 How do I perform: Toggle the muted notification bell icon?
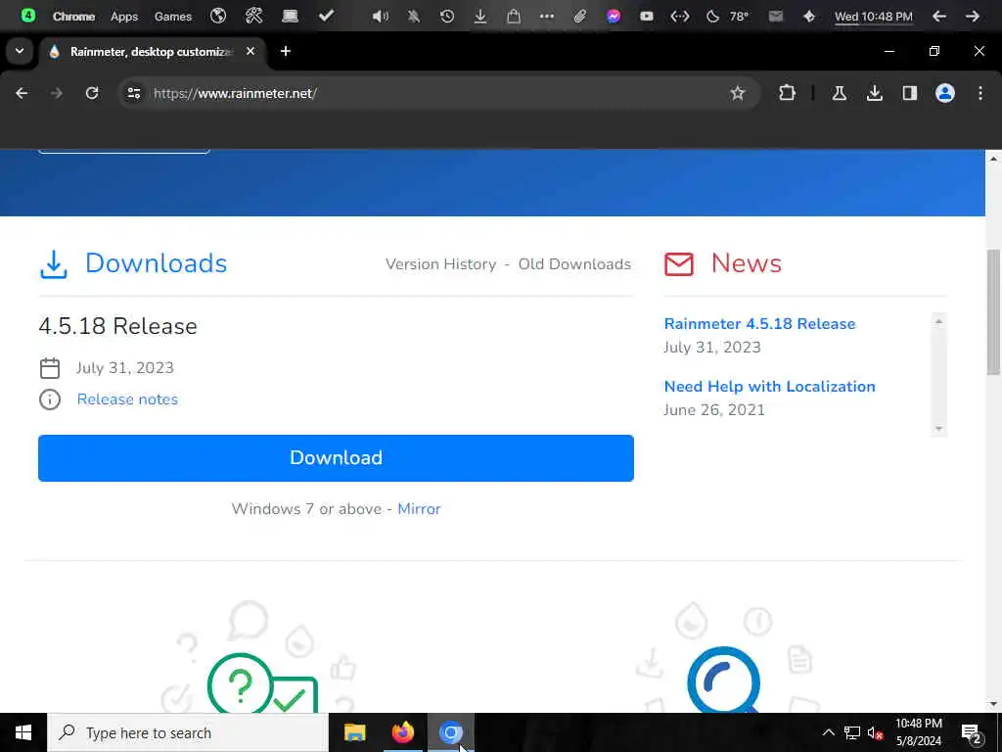(414, 17)
